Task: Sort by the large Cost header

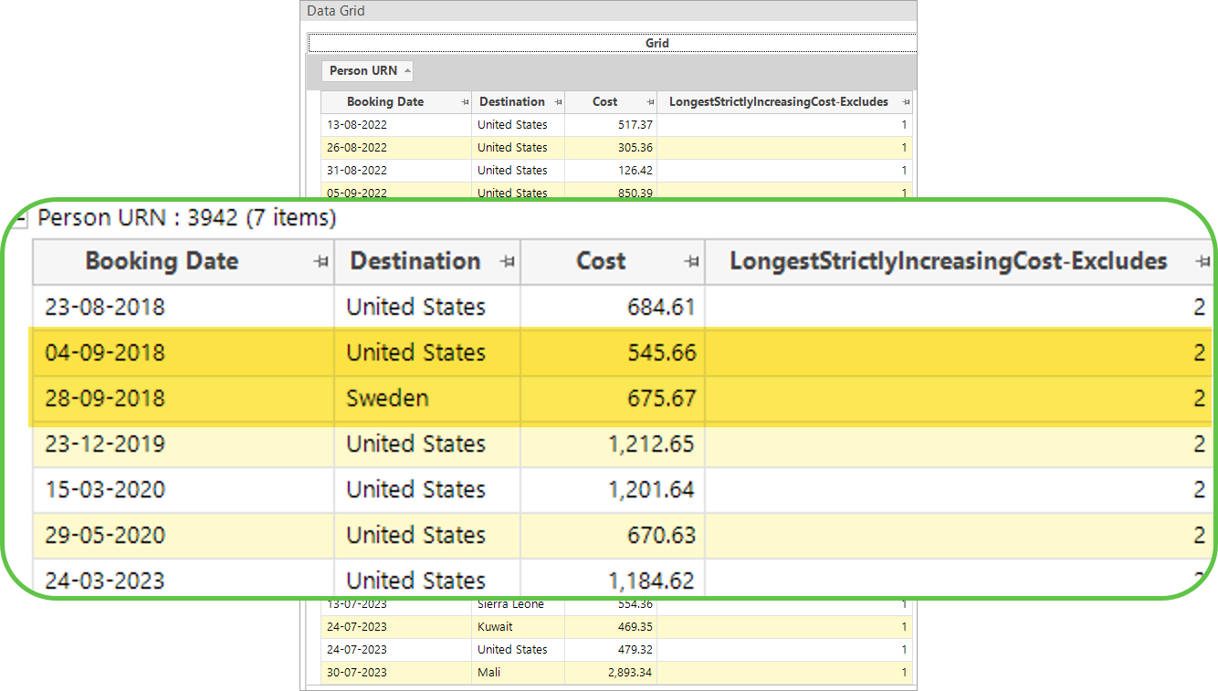Action: [x=601, y=261]
